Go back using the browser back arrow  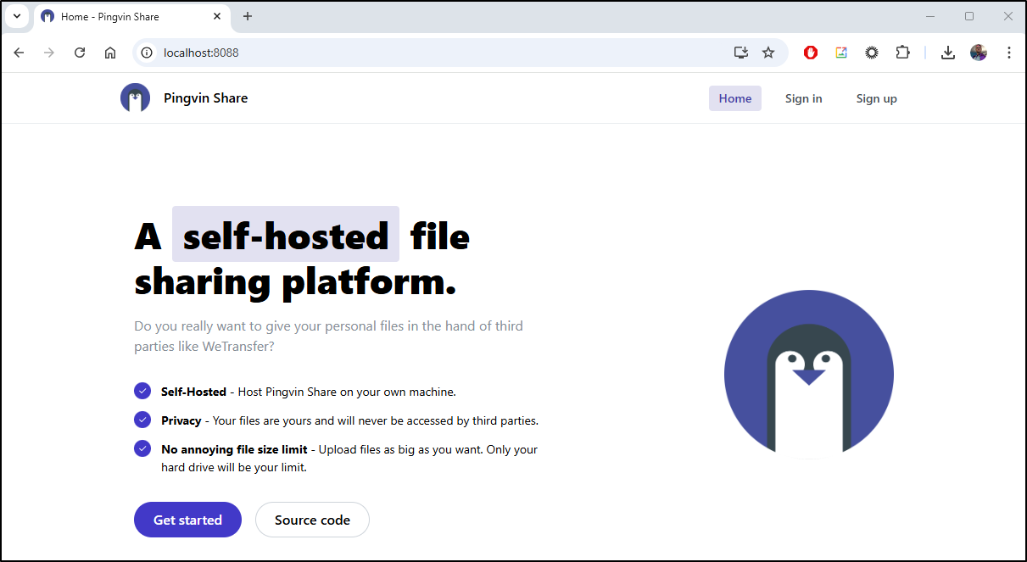pyautogui.click(x=19, y=53)
